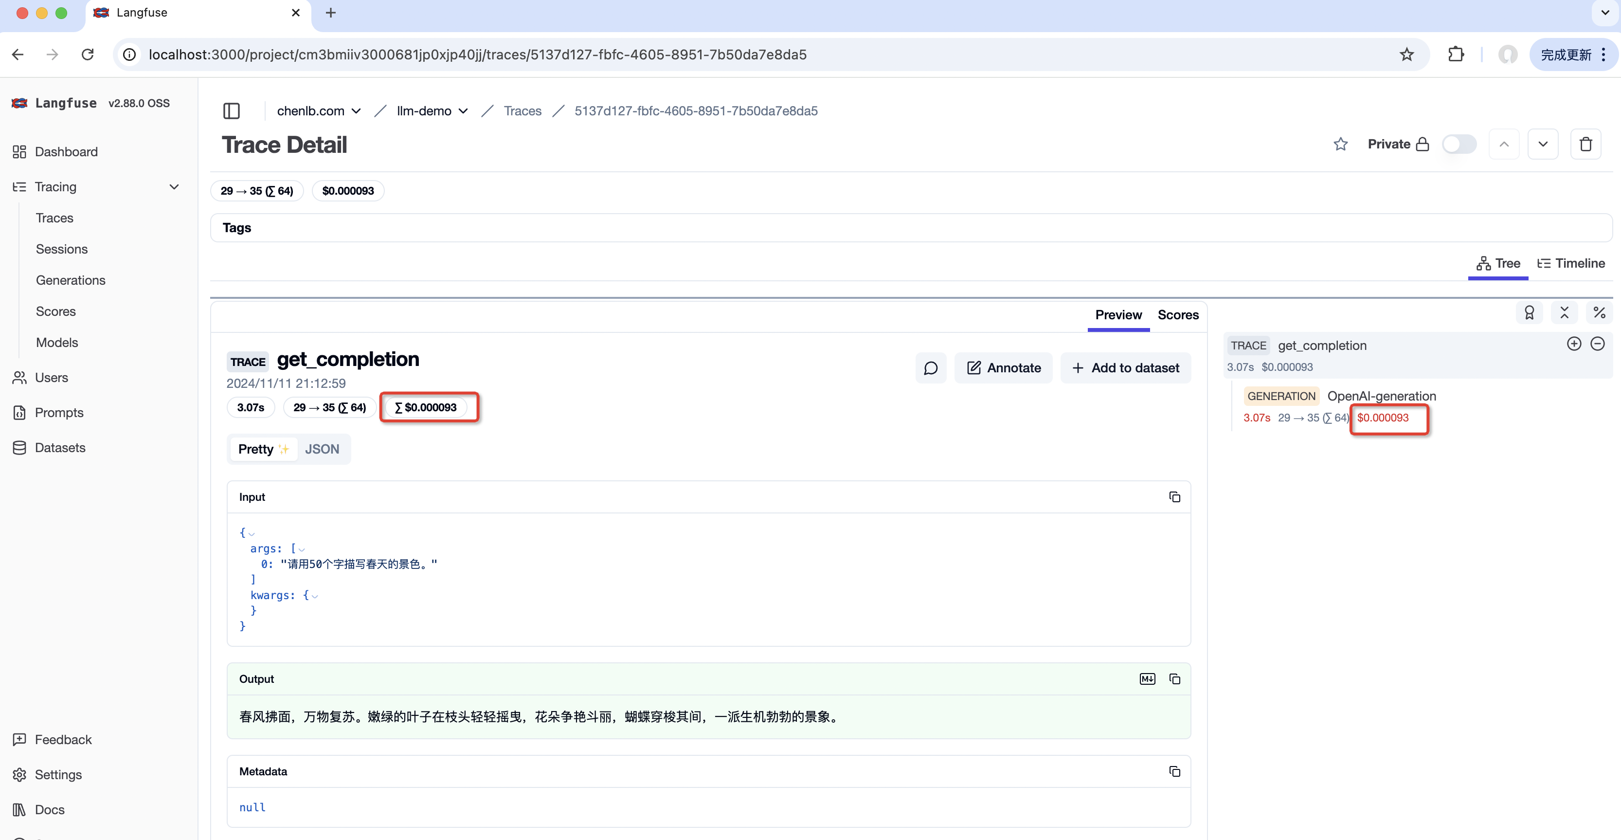1621x840 pixels.
Task: Click the Annotate icon button
Action: tap(1003, 367)
